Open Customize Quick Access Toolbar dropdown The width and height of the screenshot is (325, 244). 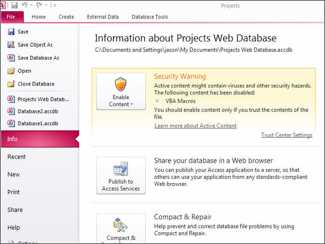click(x=54, y=6)
